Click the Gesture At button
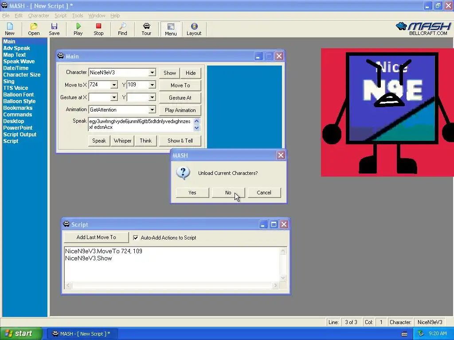 [180, 98]
